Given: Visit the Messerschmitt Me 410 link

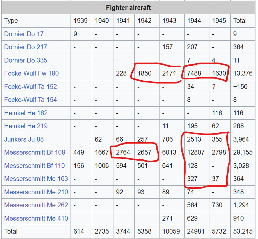Looking at the screenshot, I should click(36, 218).
